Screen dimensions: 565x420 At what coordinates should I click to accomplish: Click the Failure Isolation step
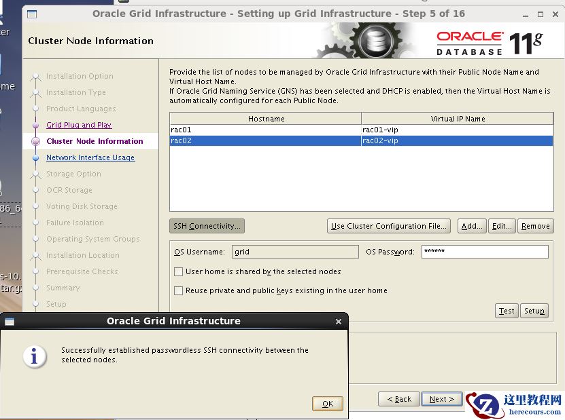75,223
